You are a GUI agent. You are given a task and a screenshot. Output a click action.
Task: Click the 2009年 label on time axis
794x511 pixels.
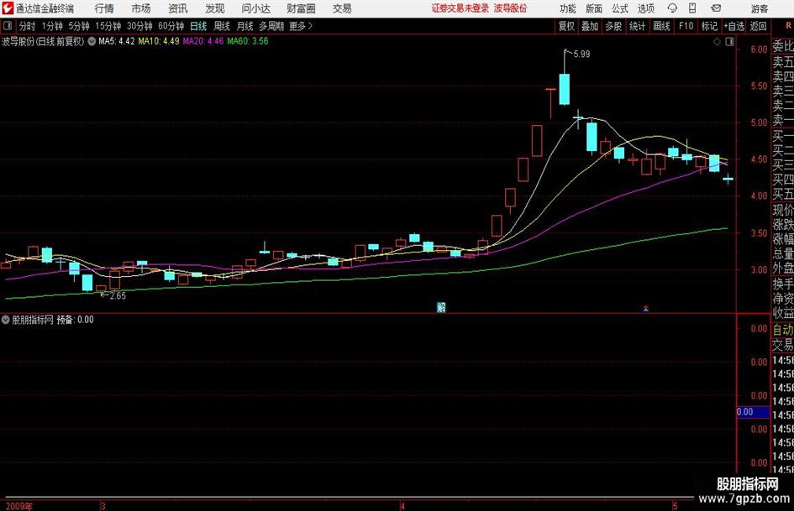pyautogui.click(x=19, y=506)
